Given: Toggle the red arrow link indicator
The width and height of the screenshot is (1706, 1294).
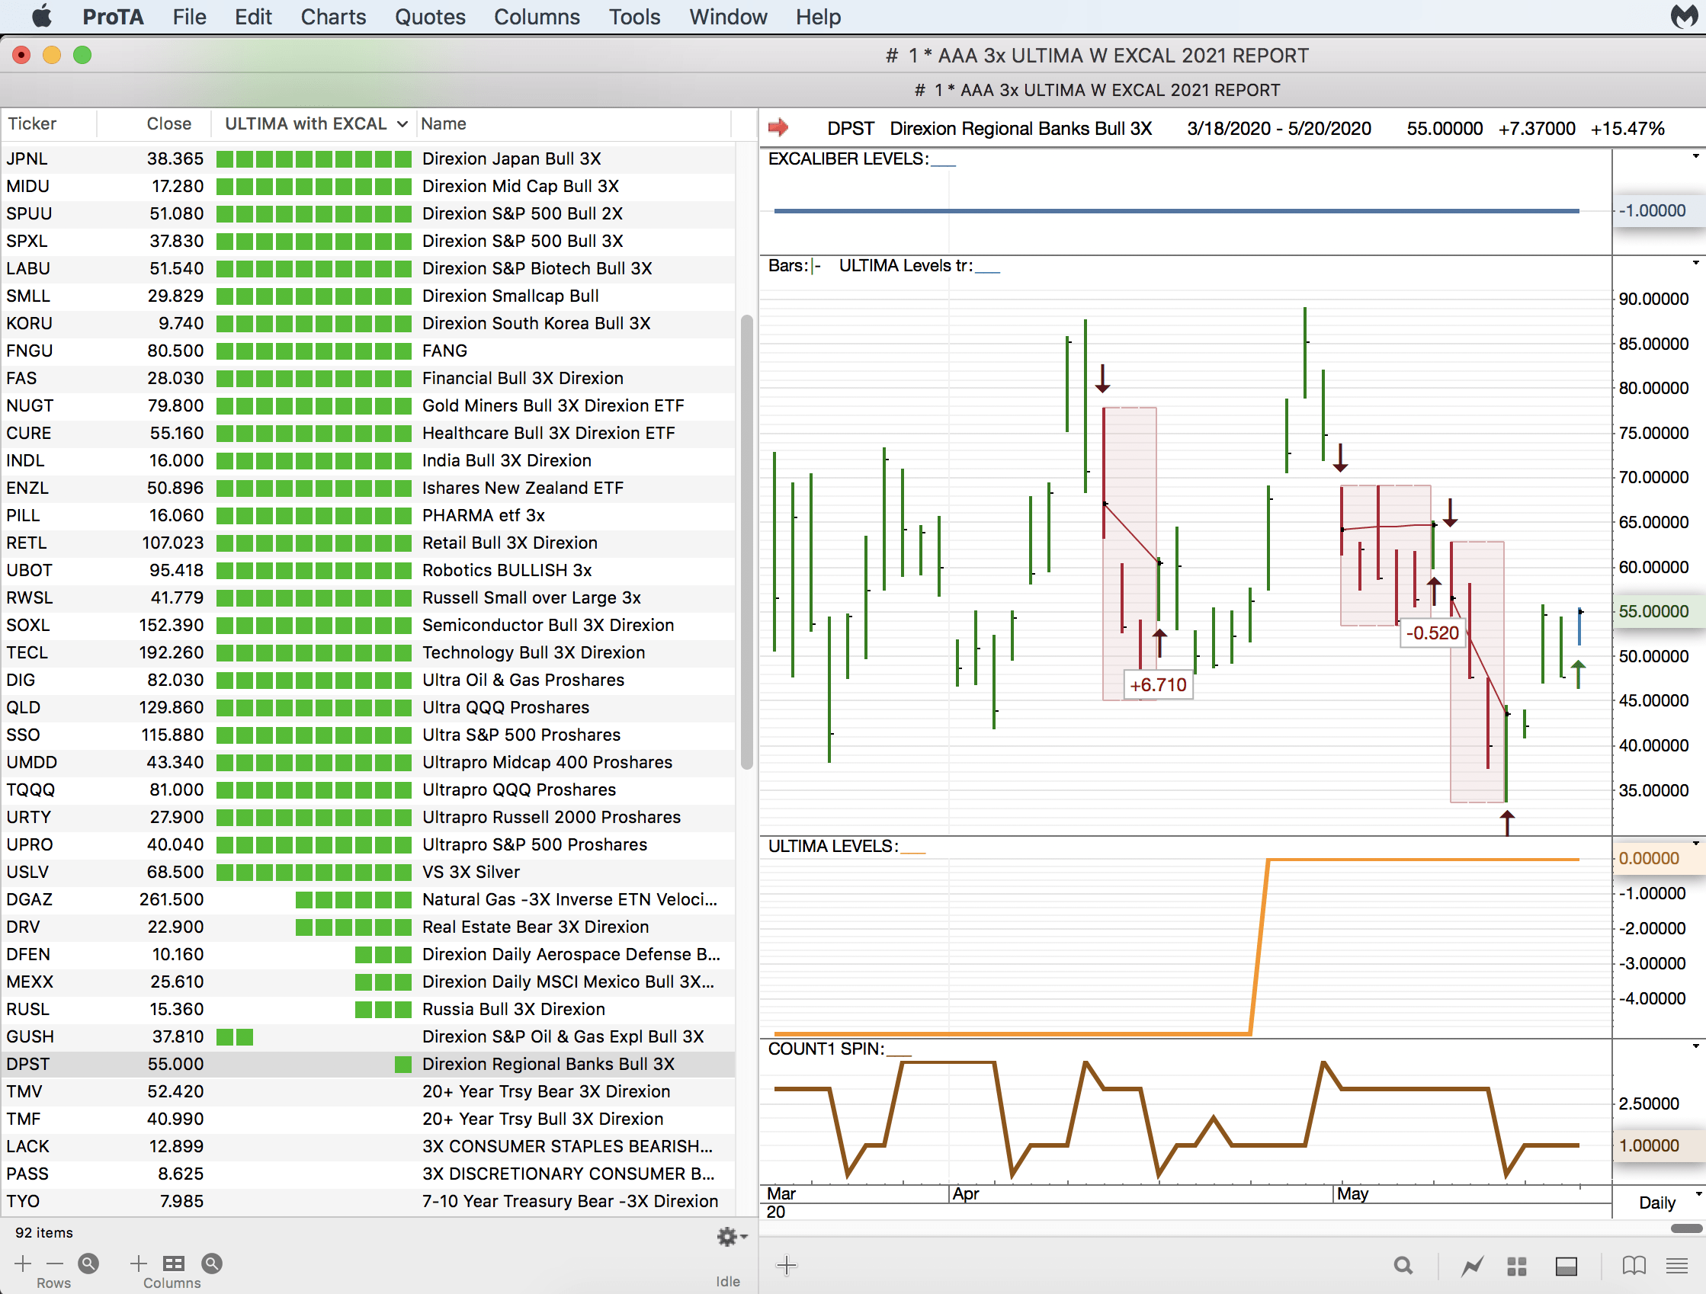Looking at the screenshot, I should [778, 127].
